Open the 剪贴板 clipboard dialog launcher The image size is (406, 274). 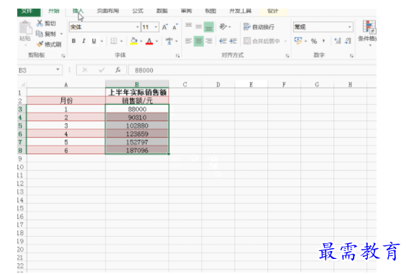63,55
